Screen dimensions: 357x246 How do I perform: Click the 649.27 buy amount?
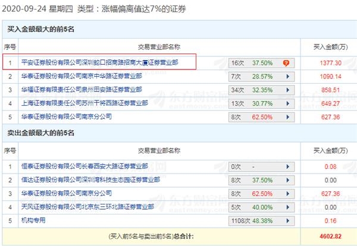330,103
